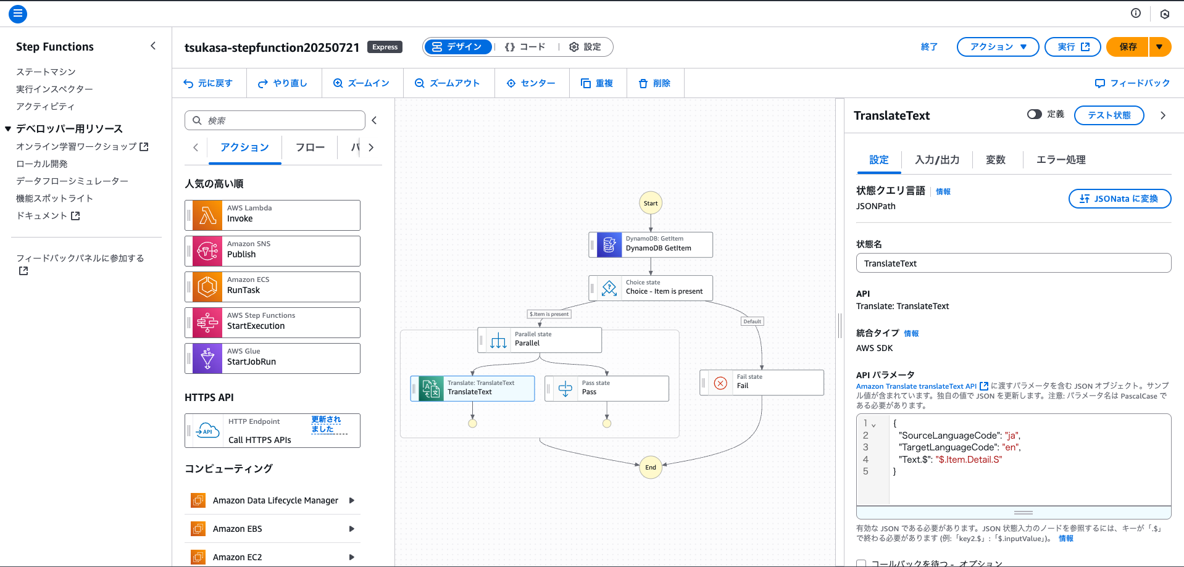
Task: Click the End node in the workflow
Action: click(x=651, y=467)
